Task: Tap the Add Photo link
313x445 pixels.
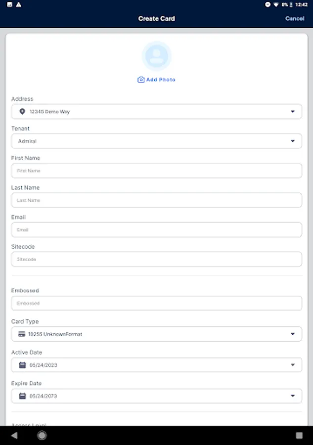Action: coord(161,80)
